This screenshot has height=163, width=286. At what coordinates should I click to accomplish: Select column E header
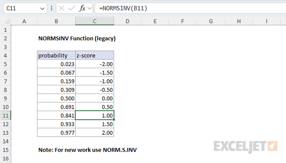[x=155, y=21]
